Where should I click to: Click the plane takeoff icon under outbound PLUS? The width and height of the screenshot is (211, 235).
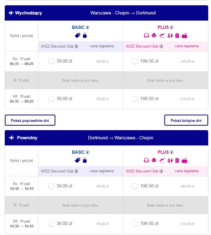162,36
